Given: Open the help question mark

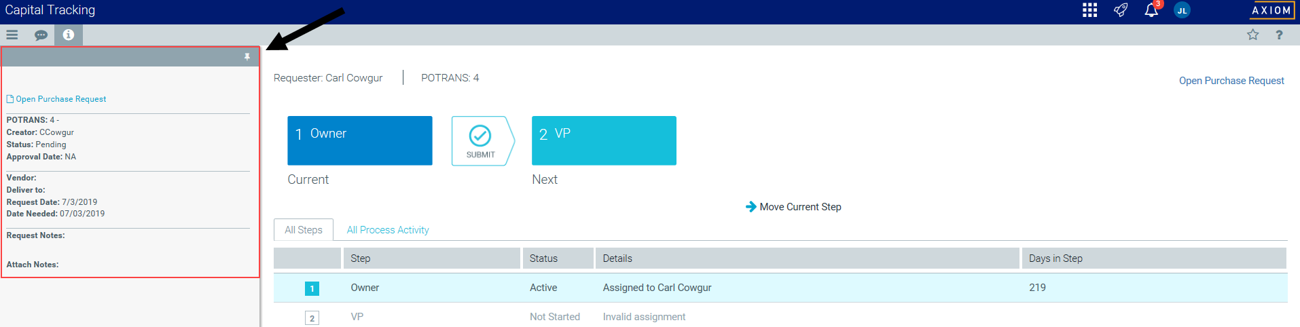Looking at the screenshot, I should (1279, 35).
